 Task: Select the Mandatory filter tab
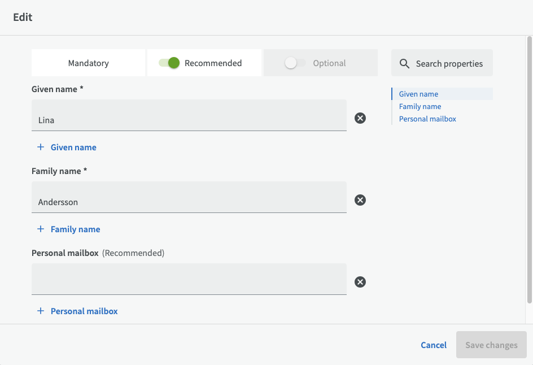coord(89,63)
